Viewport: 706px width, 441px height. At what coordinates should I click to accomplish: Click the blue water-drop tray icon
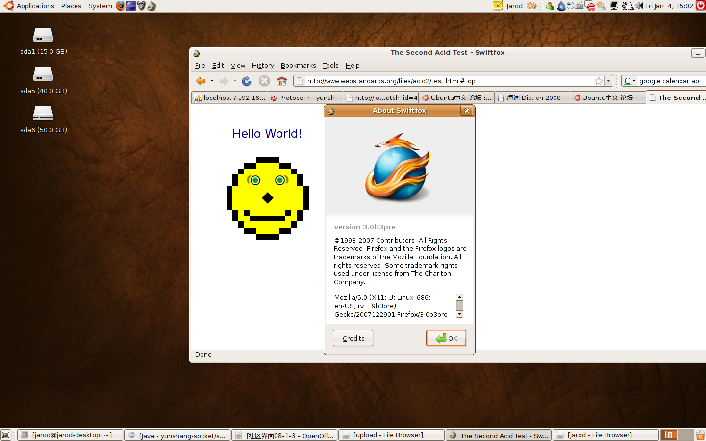(561, 6)
